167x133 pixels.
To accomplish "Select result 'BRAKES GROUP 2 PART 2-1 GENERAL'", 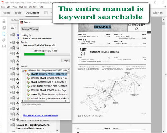I will (49, 74).
